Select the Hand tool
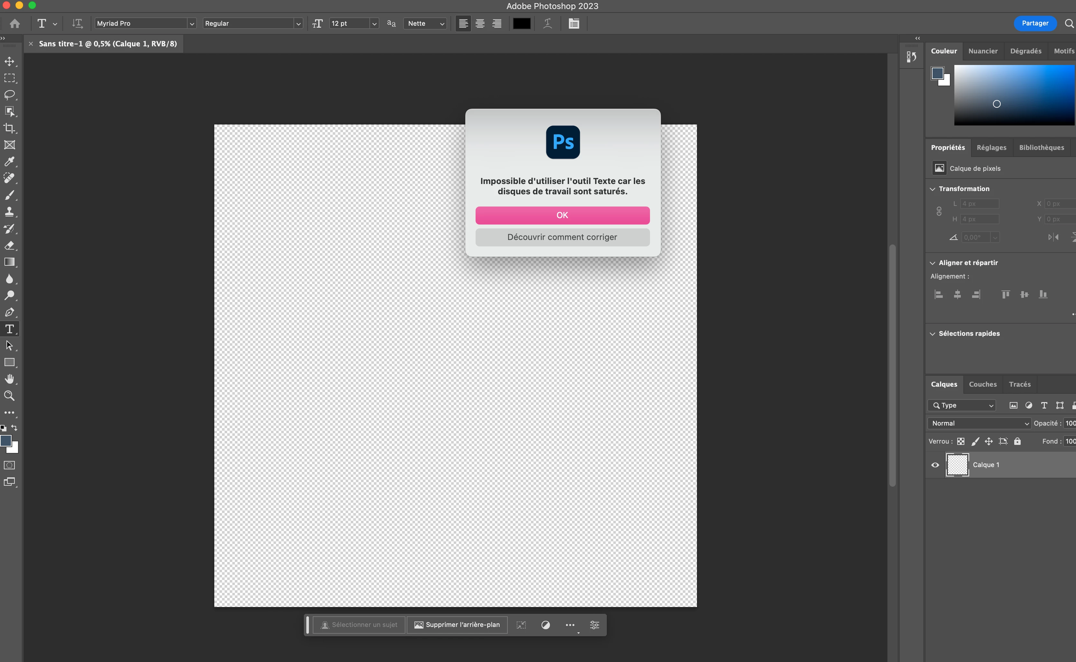Screen dimensions: 1076x662 point(9,379)
